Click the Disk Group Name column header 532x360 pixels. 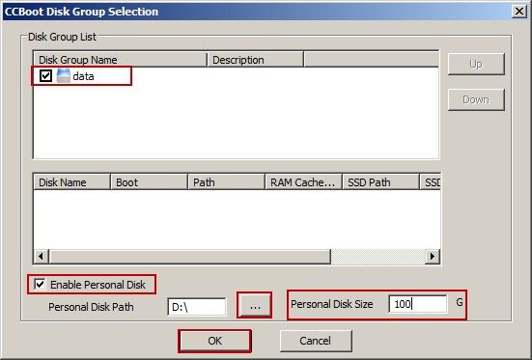[120, 60]
